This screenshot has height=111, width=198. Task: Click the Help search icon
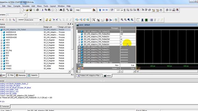pos(94,10)
